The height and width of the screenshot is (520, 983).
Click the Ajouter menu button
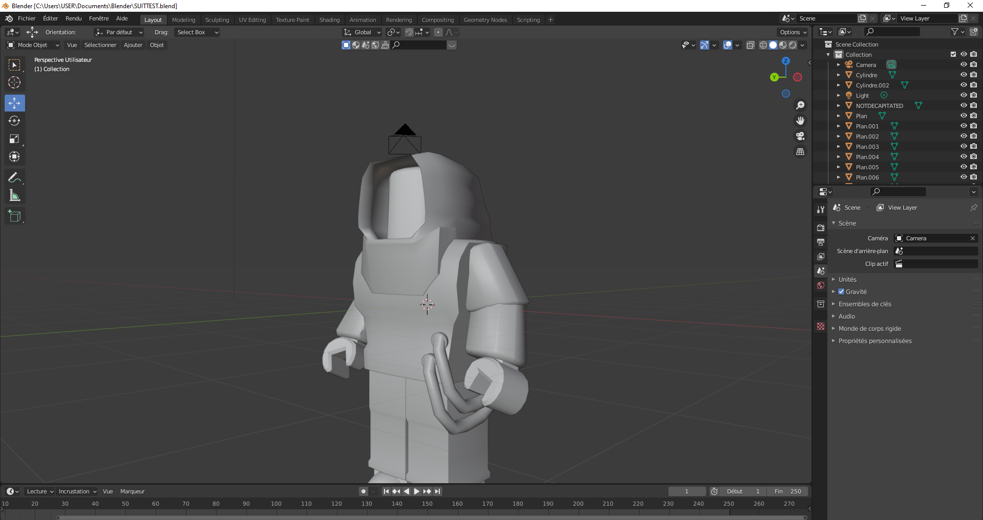click(133, 45)
